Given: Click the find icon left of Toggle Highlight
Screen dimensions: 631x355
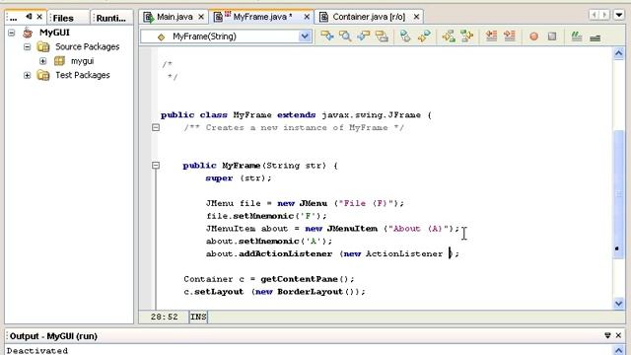Looking at the screenshot, I should coord(364,36).
